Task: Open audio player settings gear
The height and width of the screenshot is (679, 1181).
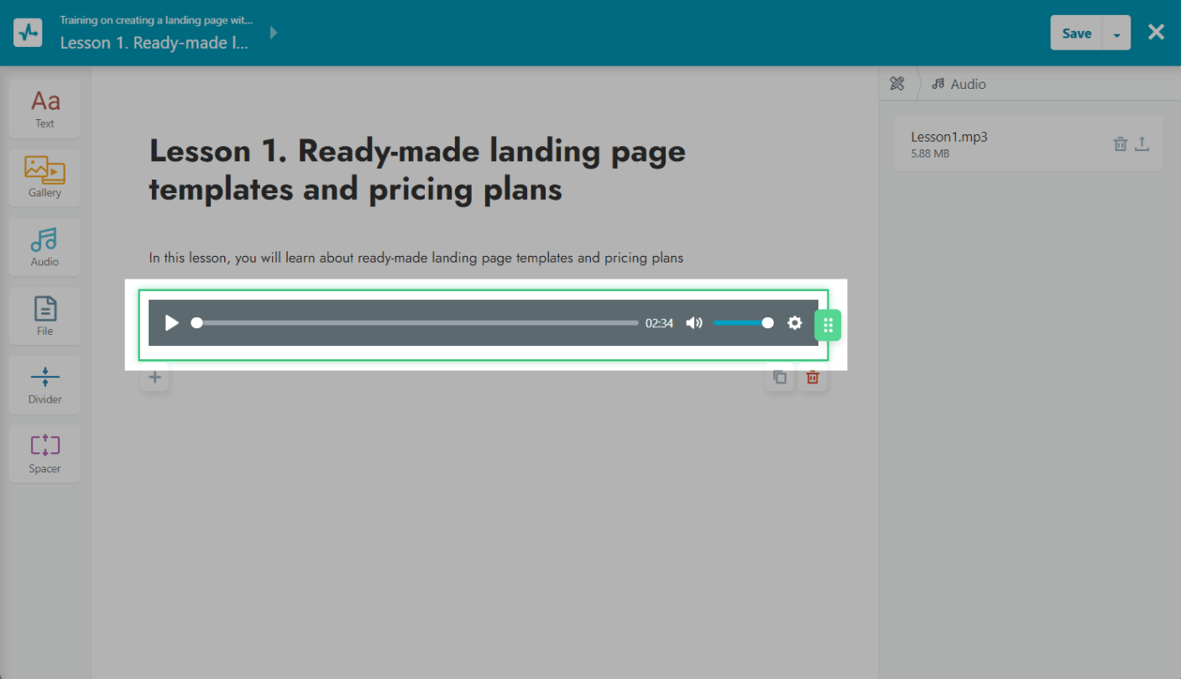Action: (794, 323)
